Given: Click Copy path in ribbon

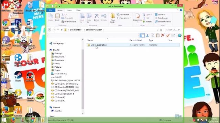Looking at the screenshot, I should (x=67, y=18).
